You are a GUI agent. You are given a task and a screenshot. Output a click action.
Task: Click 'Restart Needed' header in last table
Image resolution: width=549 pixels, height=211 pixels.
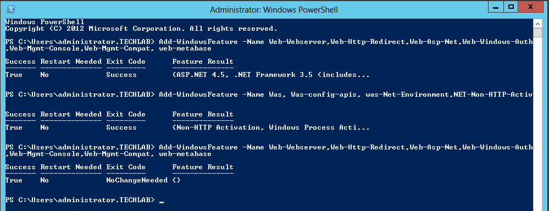(x=71, y=167)
